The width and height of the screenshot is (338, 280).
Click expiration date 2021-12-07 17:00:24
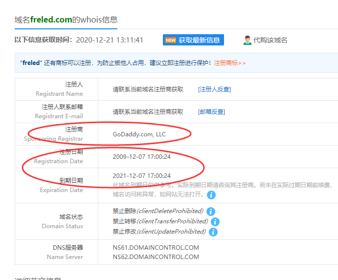(141, 175)
